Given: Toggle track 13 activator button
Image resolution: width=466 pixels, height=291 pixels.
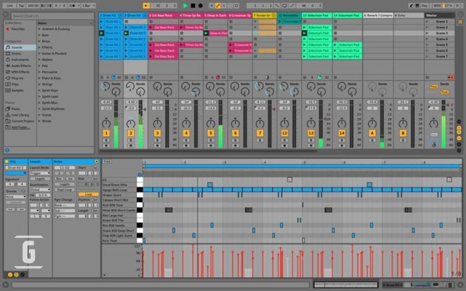Looking at the screenshot, I should click(311, 133).
